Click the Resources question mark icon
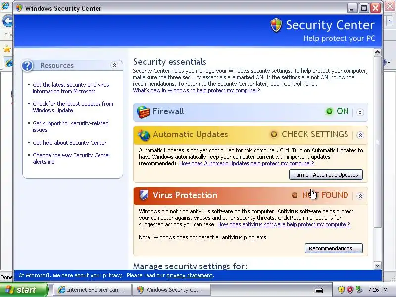The height and width of the screenshot is (297, 396). [x=27, y=66]
